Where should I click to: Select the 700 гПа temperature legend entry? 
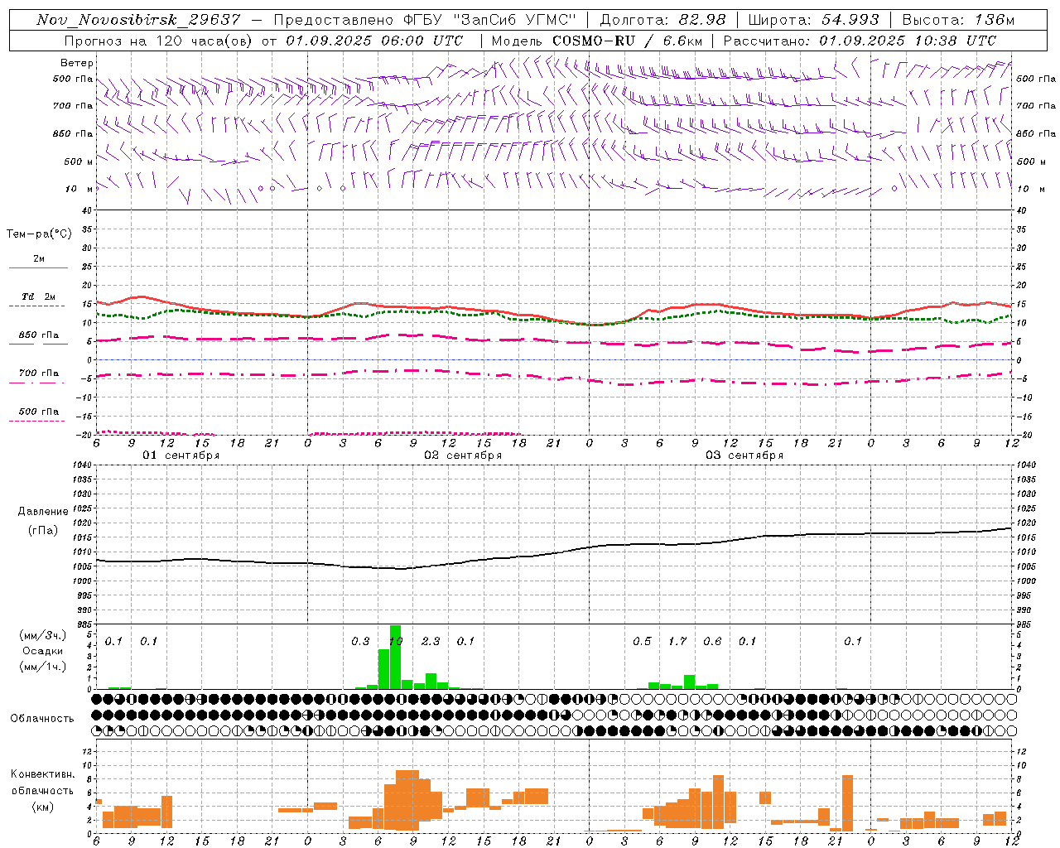[39, 373]
